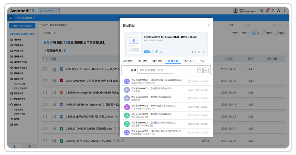296x155 pixels.
Task: Check the 230609 Amaranth10 row checkbox
Action: [x=45, y=93]
